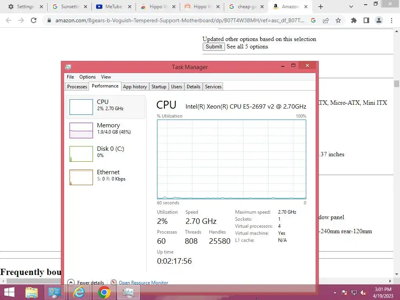This screenshot has height=300, width=400.
Task: Switch to the Processes tab
Action: tap(77, 87)
